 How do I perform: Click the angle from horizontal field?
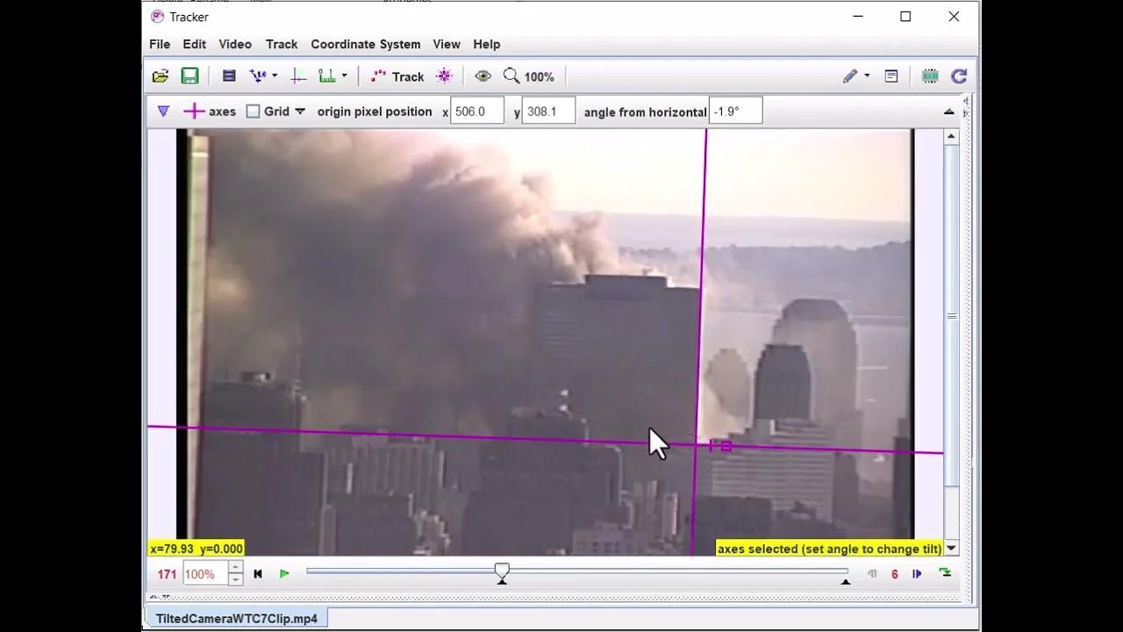coord(734,111)
